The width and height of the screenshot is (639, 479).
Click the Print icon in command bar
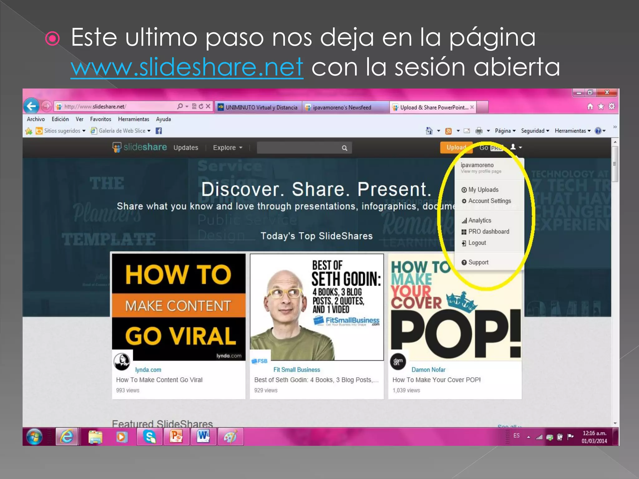pyautogui.click(x=479, y=131)
